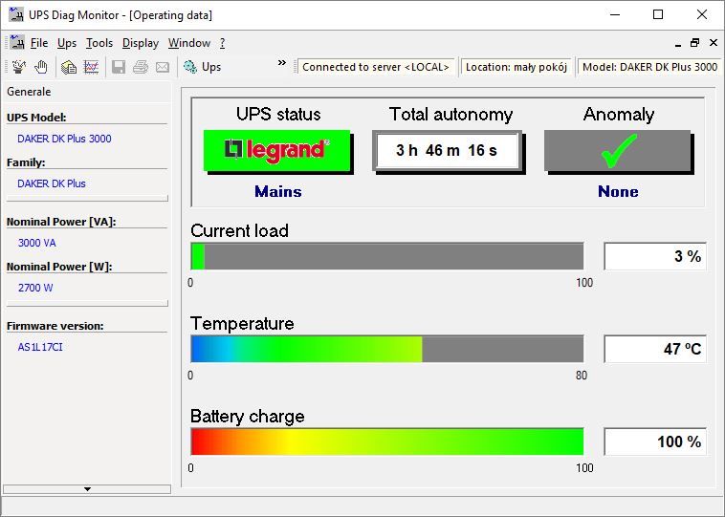The image size is (725, 517).
Task: Click the Family: label
Action: [26, 162]
